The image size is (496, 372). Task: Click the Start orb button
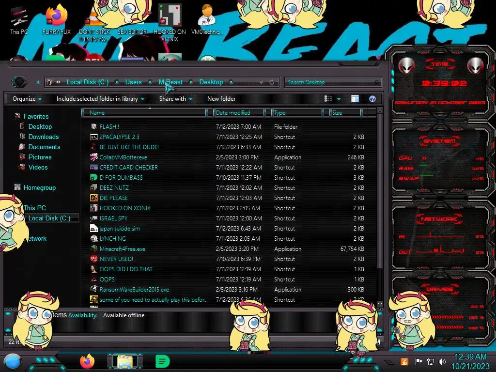click(x=12, y=362)
